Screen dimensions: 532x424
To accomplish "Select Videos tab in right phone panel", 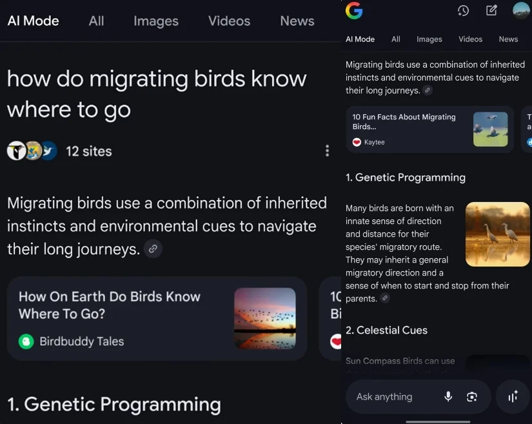I will (470, 39).
